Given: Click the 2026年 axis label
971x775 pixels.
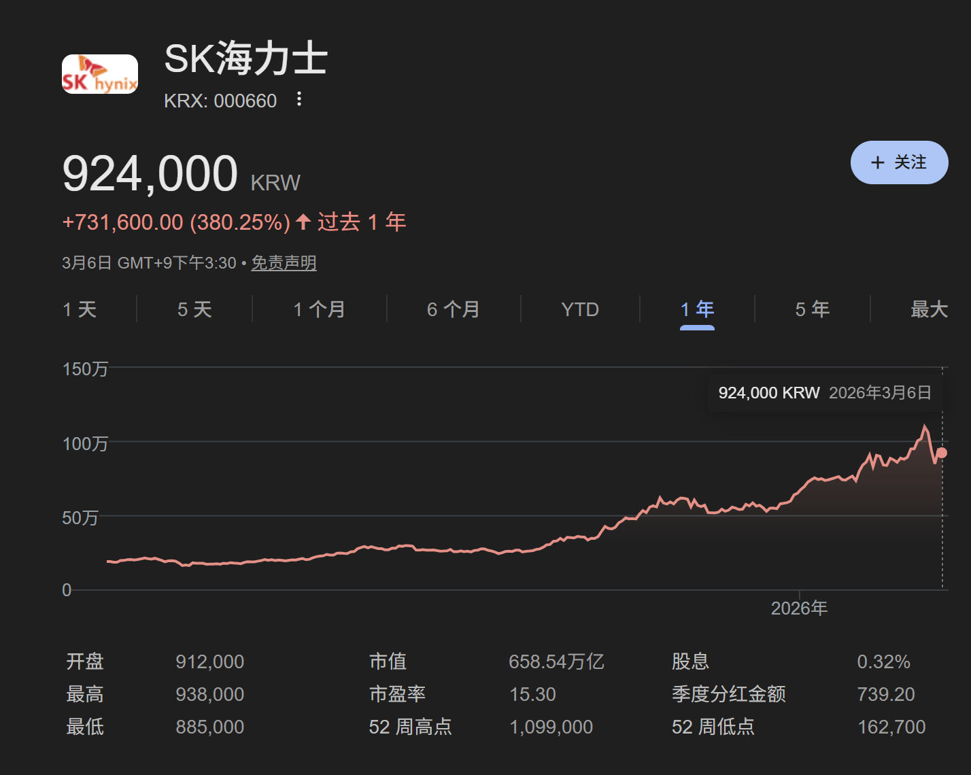Looking at the screenshot, I should pos(800,608).
